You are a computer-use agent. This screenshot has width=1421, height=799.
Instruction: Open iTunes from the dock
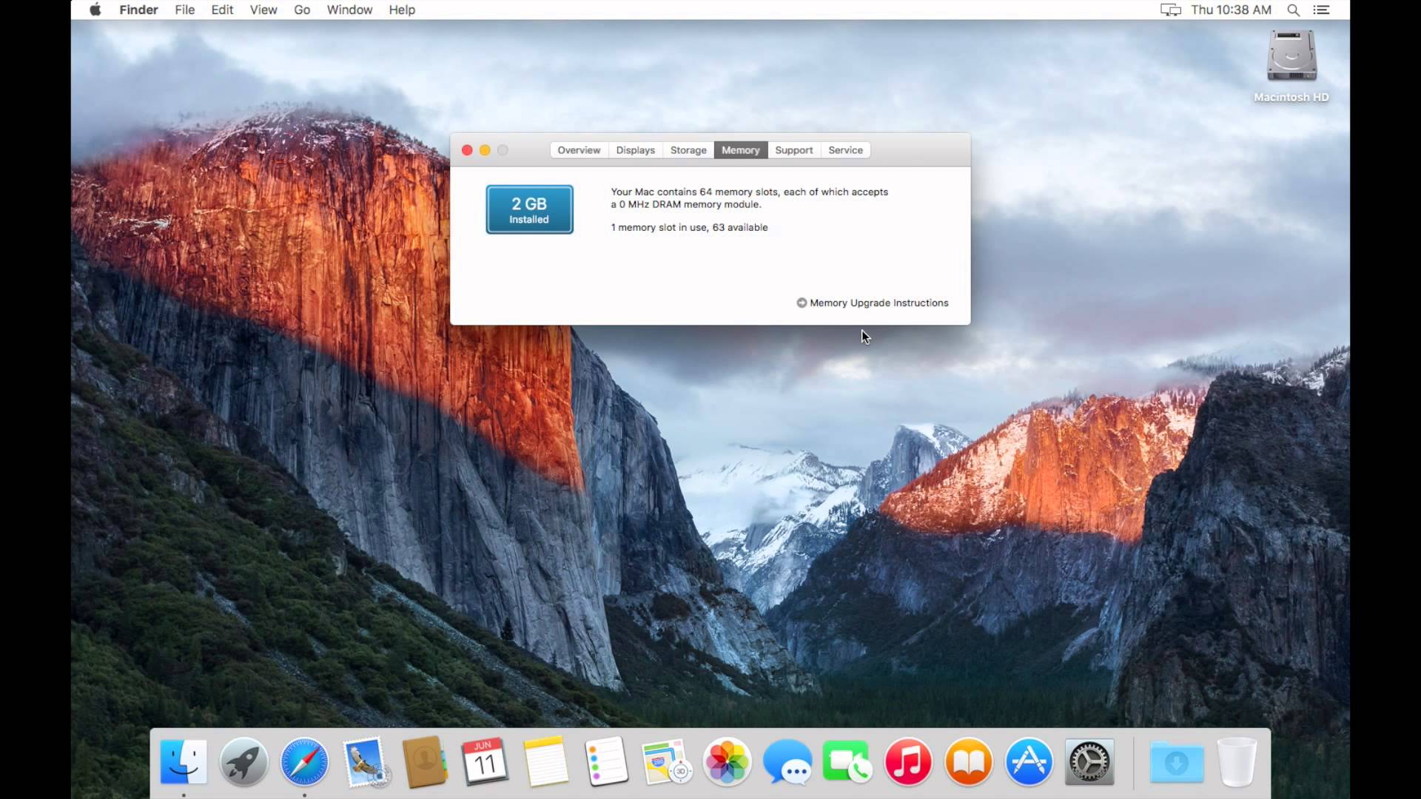(907, 762)
